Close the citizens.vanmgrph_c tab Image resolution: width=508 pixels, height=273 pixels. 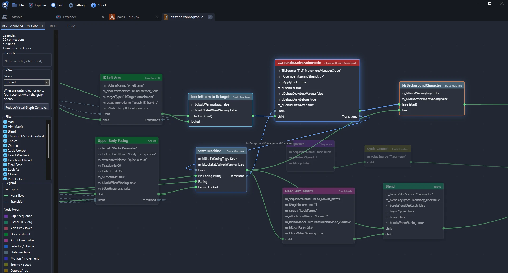210,17
